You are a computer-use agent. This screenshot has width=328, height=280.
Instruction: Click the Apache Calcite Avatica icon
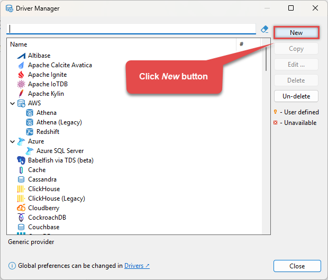click(21, 65)
